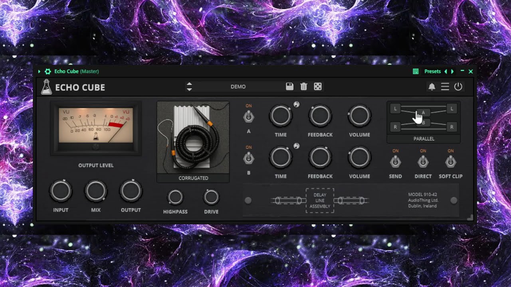Viewport: 511px width, 287px height.
Task: Click the HIGHPASS knob
Action: click(175, 197)
